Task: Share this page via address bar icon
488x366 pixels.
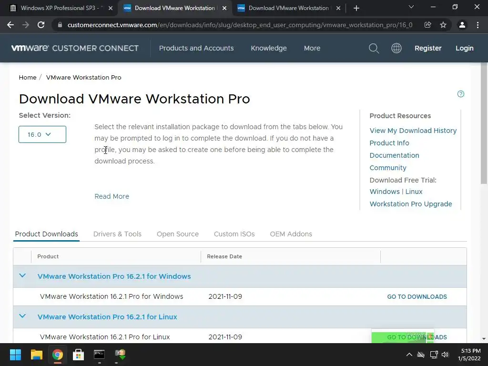Action: click(x=428, y=25)
